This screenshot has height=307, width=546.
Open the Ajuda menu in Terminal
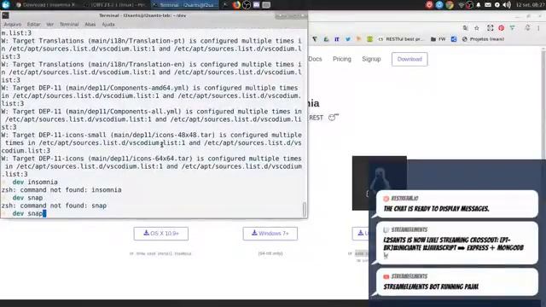point(108,25)
